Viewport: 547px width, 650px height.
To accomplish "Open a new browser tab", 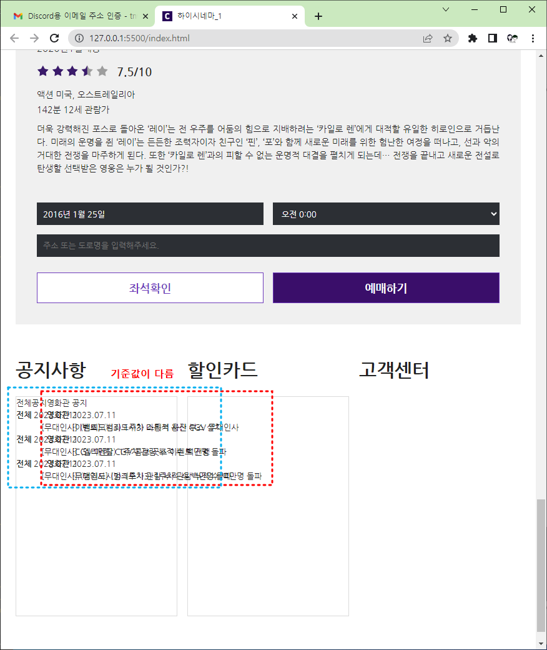I will coord(318,16).
